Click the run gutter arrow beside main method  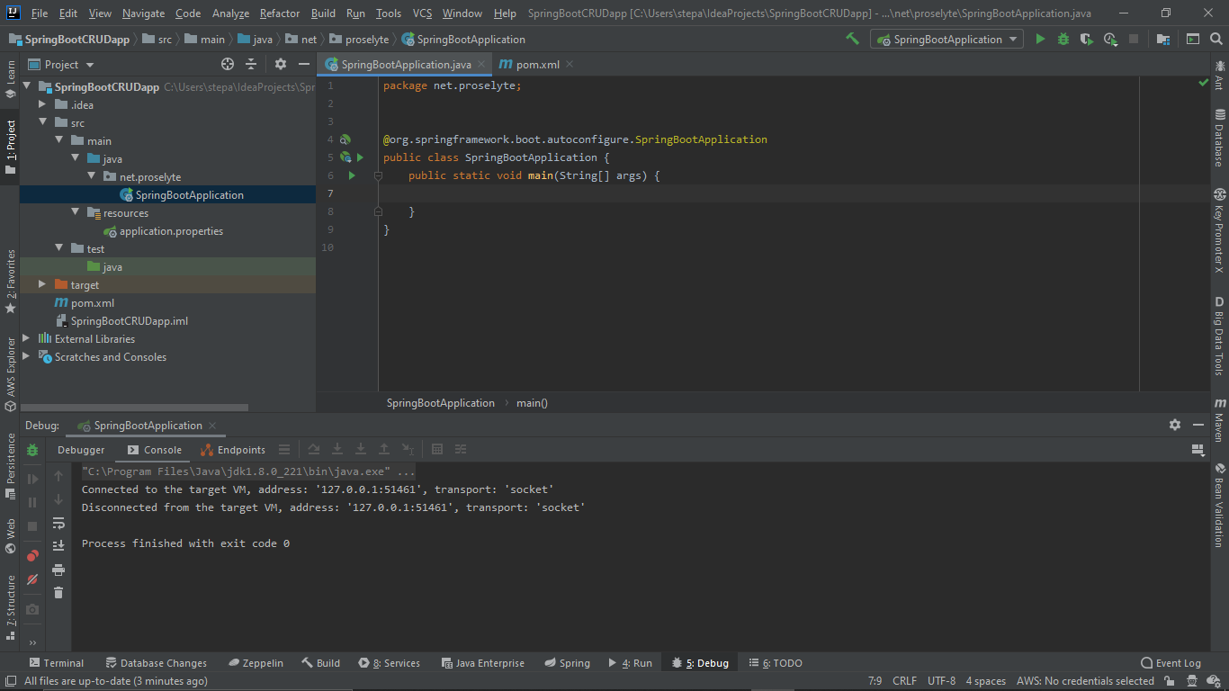352,175
